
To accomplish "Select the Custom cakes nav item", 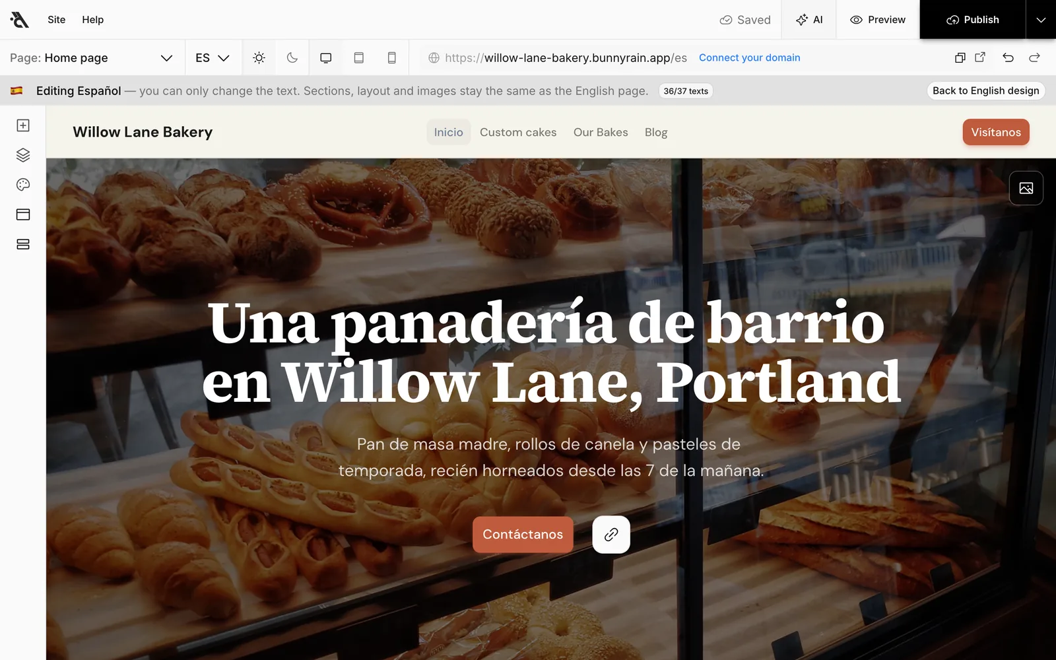I will pos(518,132).
